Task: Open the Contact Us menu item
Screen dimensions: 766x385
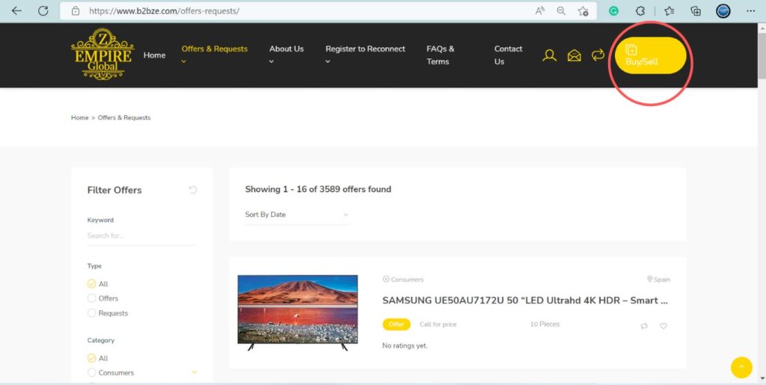Action: click(508, 55)
